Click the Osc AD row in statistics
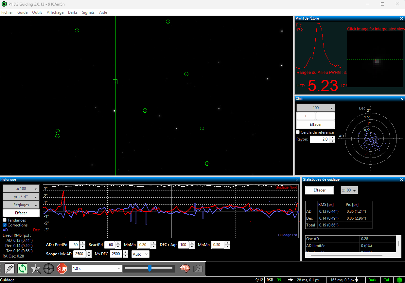Screen dimensions: 405x283 (350, 239)
